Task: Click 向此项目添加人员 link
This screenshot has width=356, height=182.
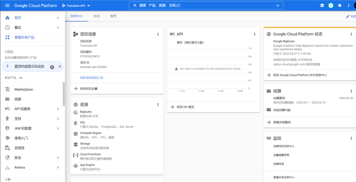Action: [91, 77]
